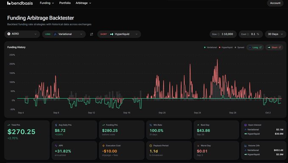
Task: Expand the Funding menu chevron
Action: pyautogui.click(x=53, y=3)
